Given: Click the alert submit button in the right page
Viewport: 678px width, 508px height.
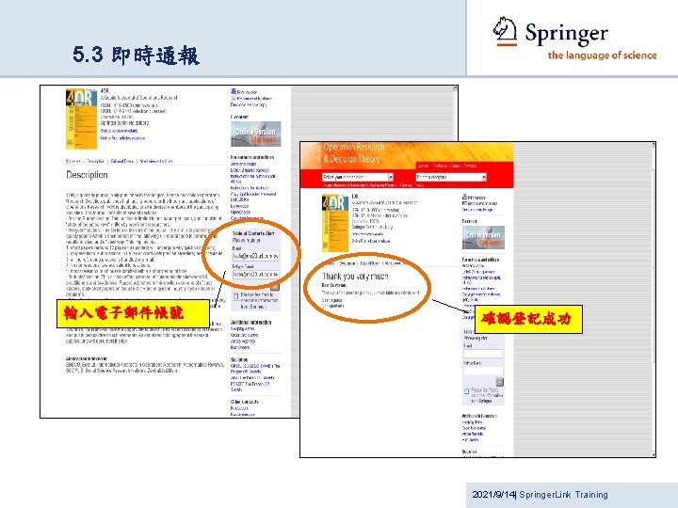Looking at the screenshot, I should (x=499, y=382).
